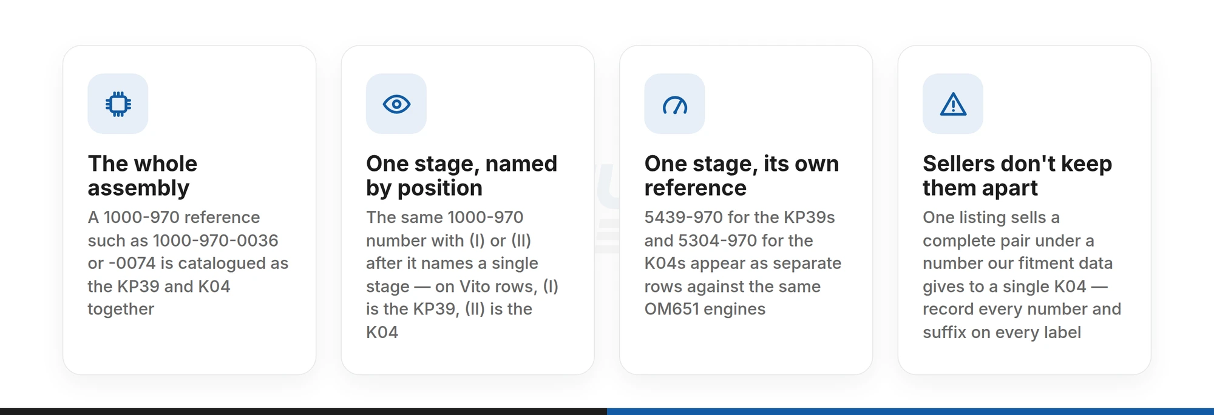Click paragraph starting 'One listing sells a complete pair'
1214x415 pixels.
click(1022, 274)
